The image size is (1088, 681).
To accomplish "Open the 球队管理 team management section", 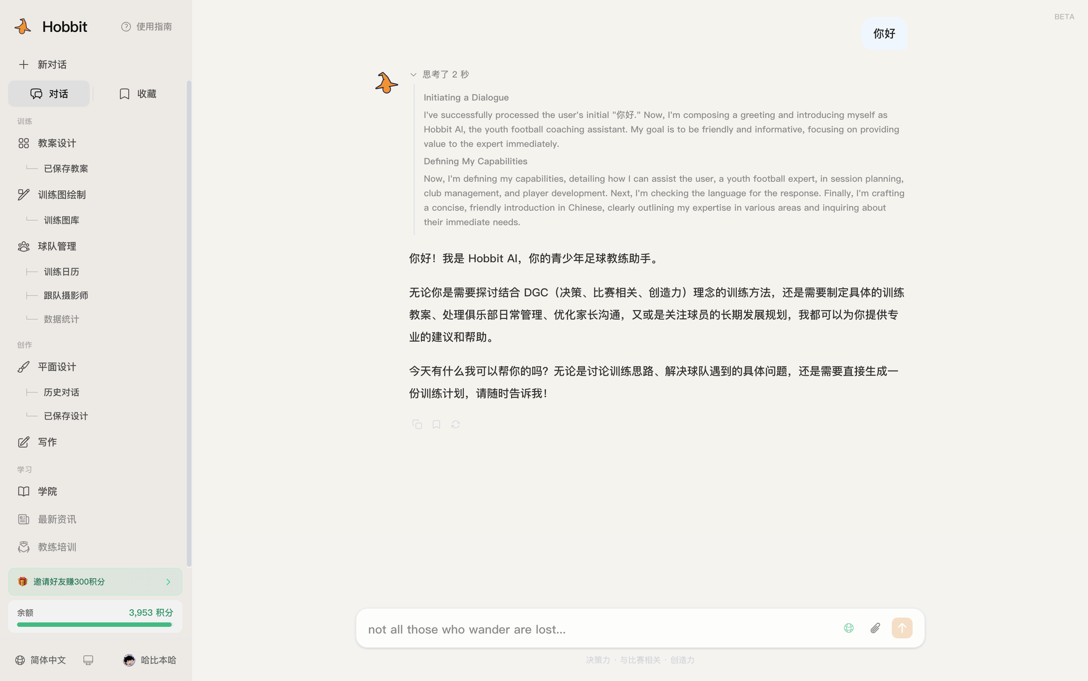I will (57, 246).
